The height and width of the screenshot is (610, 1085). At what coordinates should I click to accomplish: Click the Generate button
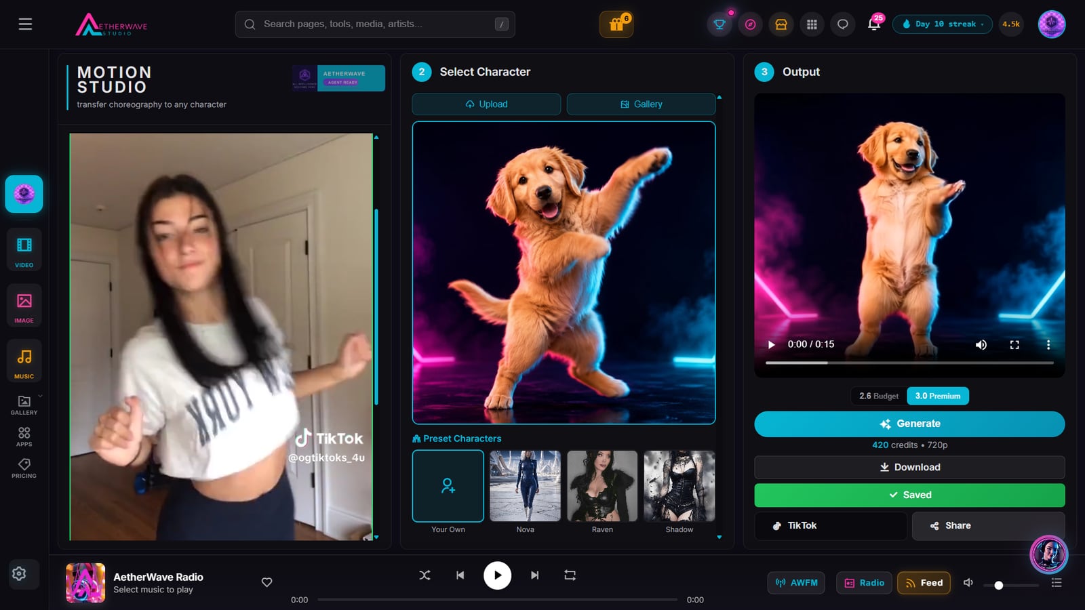(x=909, y=424)
